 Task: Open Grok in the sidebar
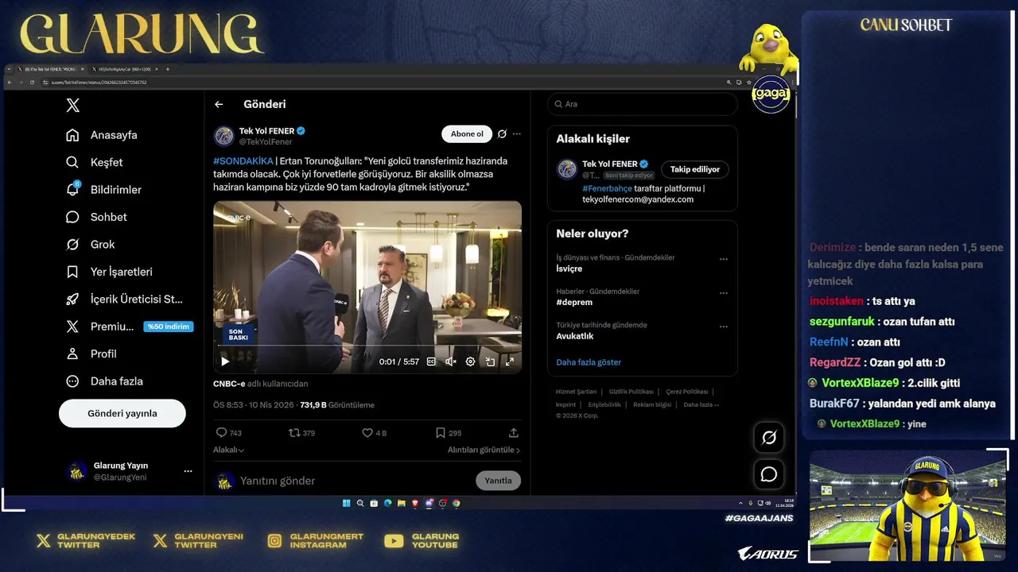[x=91, y=244]
